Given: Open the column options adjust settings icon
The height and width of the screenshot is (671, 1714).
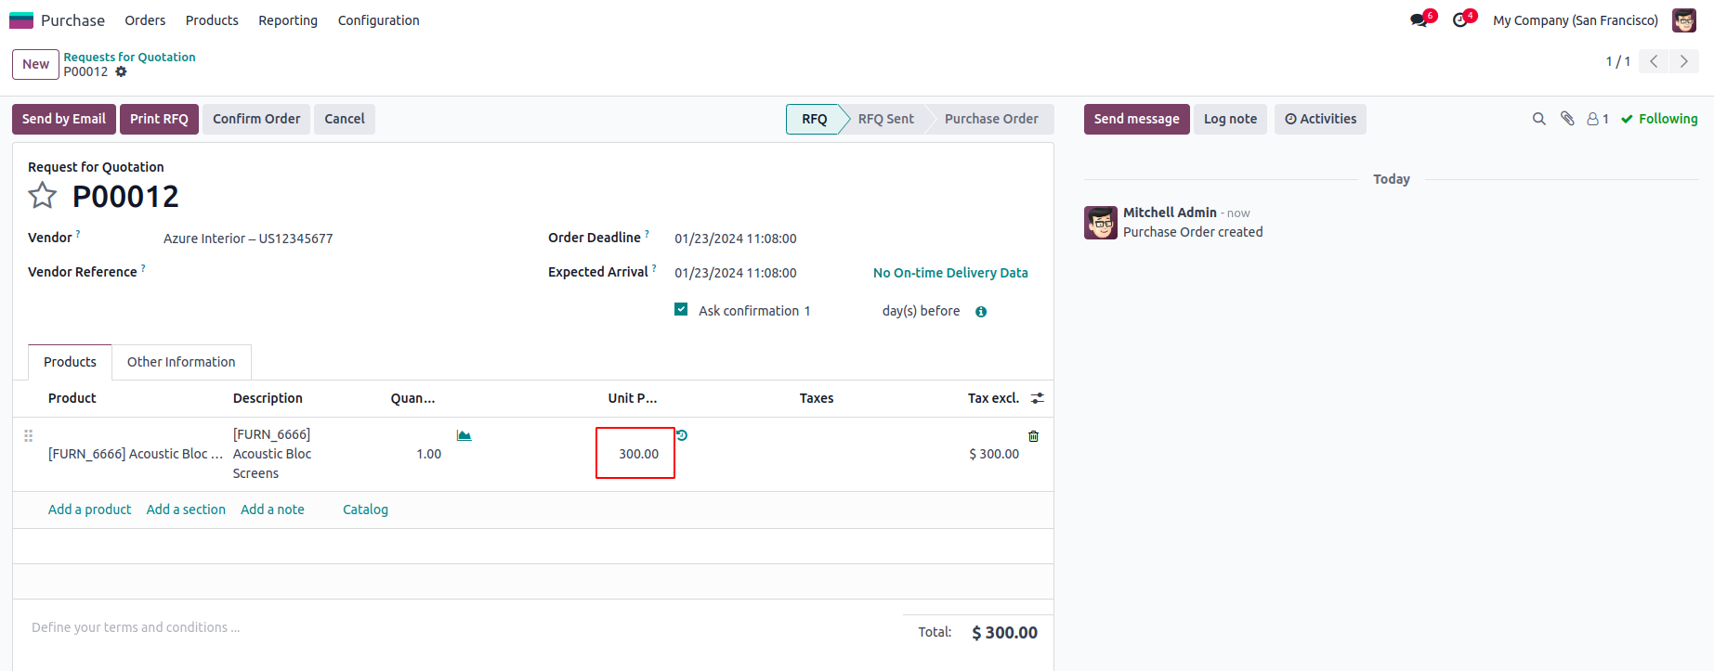Looking at the screenshot, I should [1038, 398].
